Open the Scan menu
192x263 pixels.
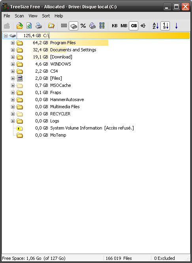(x=19, y=16)
